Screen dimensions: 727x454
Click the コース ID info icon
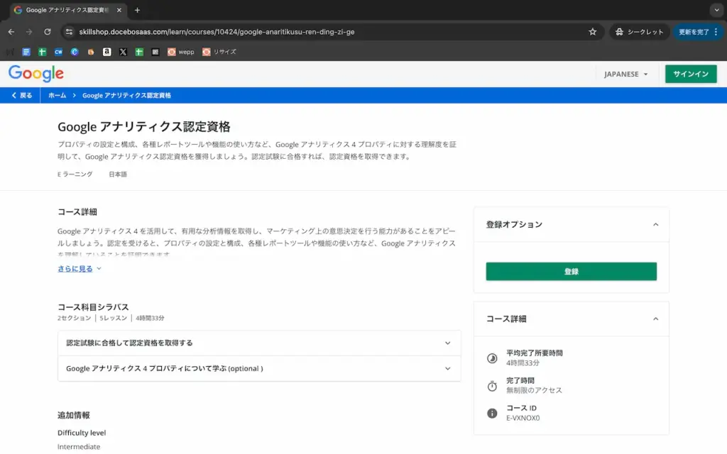tap(492, 414)
